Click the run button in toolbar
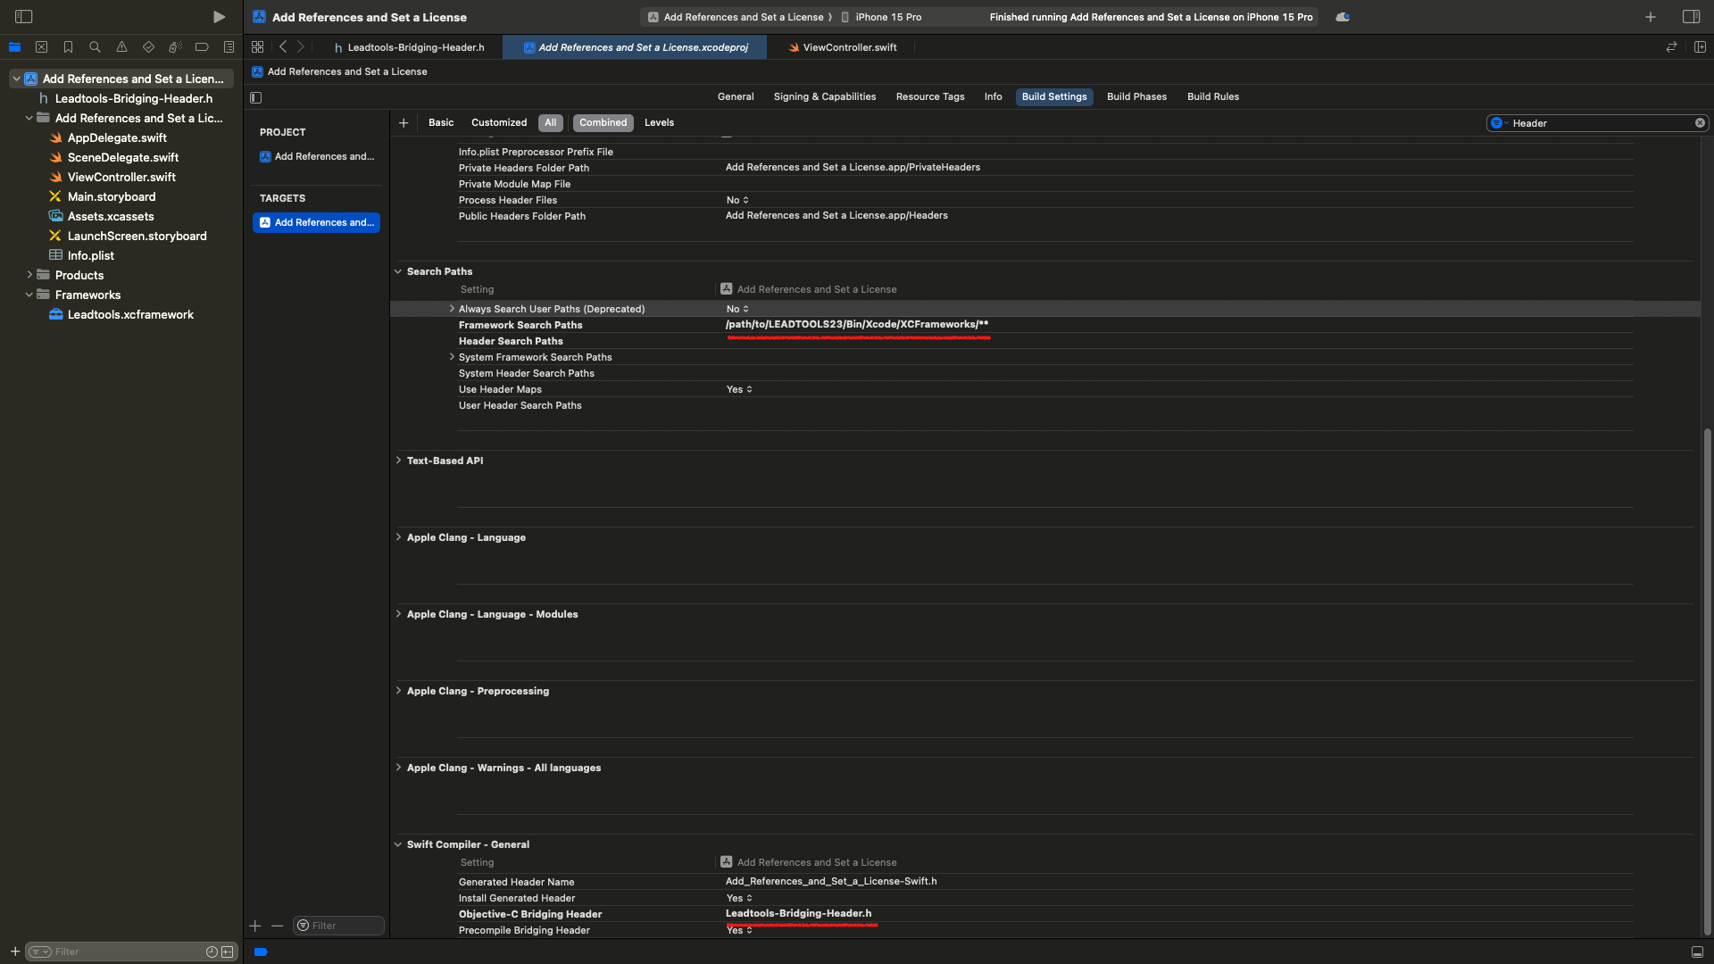The width and height of the screenshot is (1714, 964). coord(219,16)
